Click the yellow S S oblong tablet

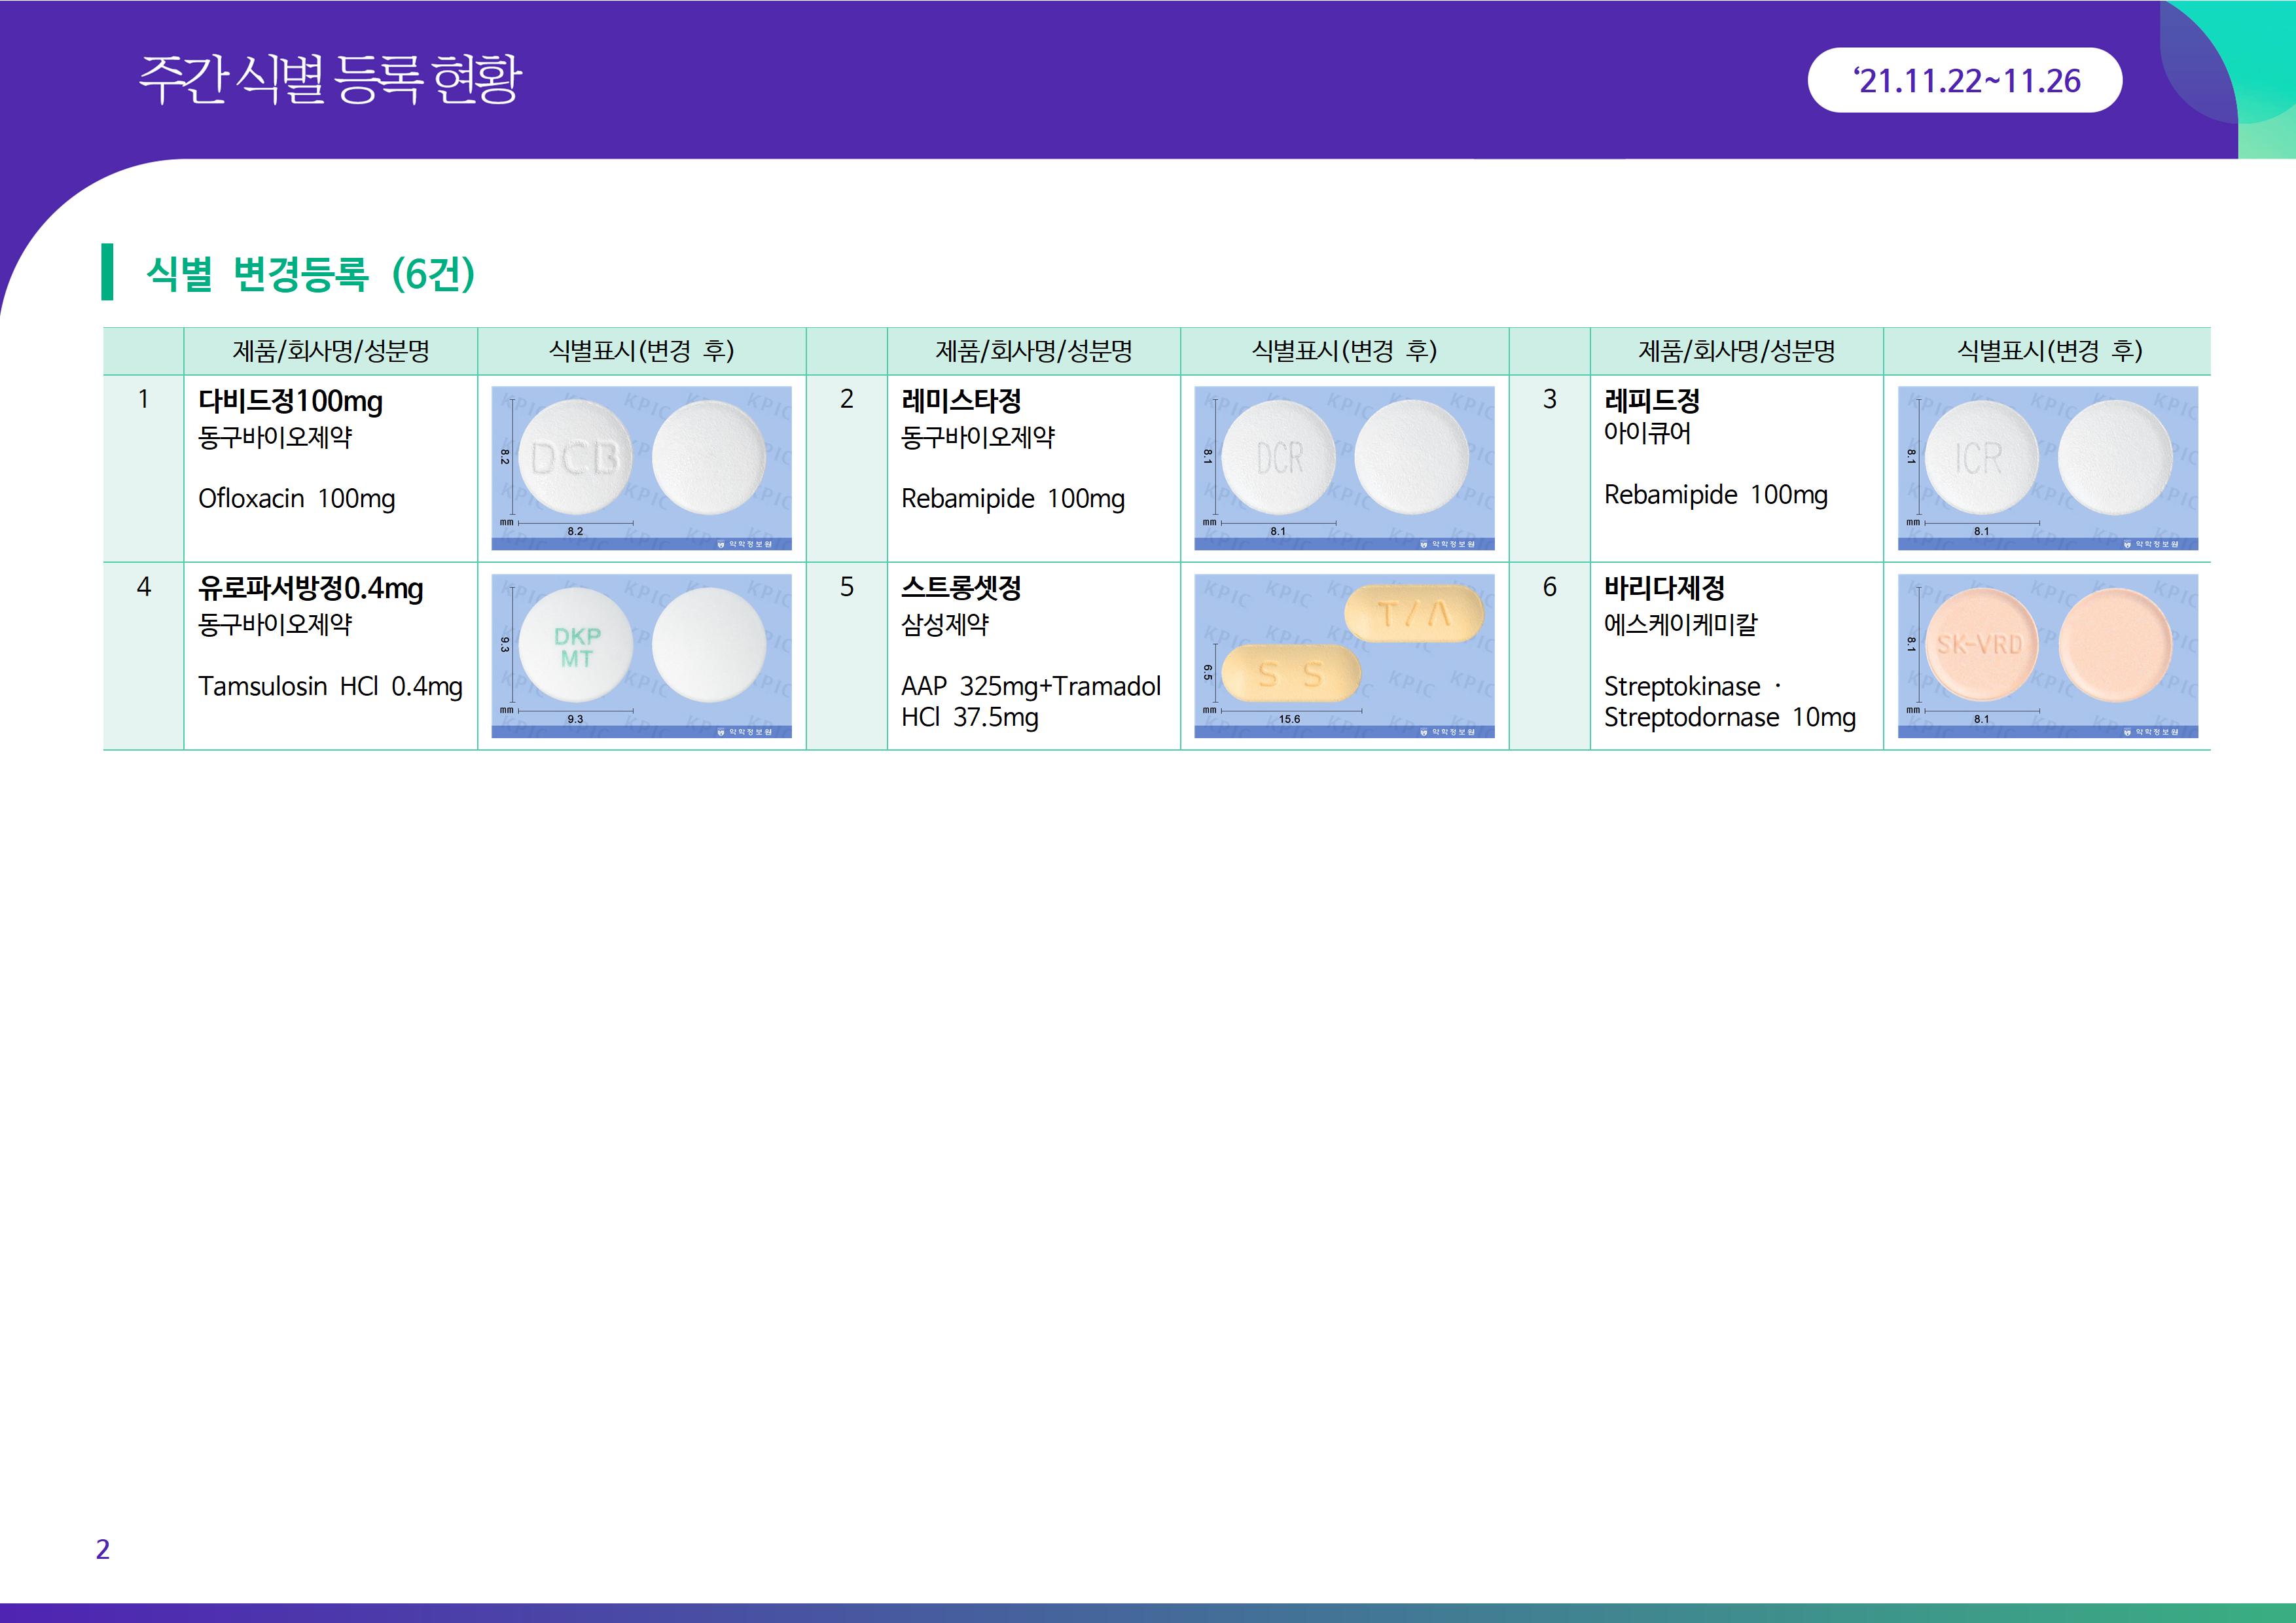click(1291, 674)
